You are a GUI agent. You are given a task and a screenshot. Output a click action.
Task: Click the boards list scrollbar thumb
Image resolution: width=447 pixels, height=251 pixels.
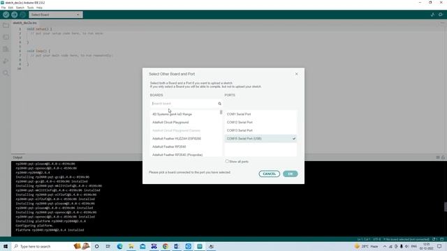pos(221,112)
